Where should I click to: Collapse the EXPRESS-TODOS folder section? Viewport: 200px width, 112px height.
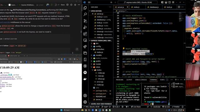coord(101,41)
